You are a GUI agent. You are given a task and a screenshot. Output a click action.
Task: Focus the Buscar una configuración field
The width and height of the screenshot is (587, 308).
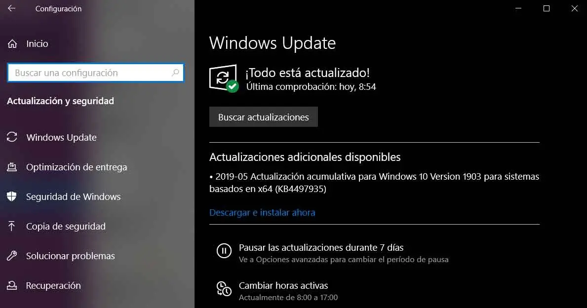click(x=95, y=73)
